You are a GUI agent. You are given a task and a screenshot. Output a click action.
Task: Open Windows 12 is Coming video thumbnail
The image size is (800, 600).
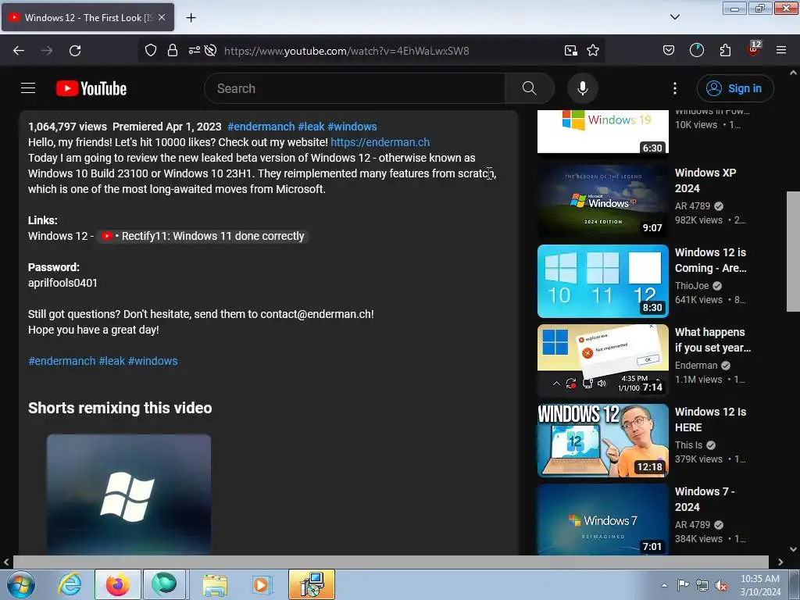click(602, 281)
